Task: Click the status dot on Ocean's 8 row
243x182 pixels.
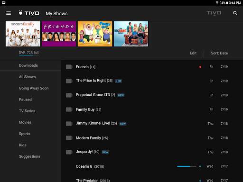Action: (x=200, y=166)
